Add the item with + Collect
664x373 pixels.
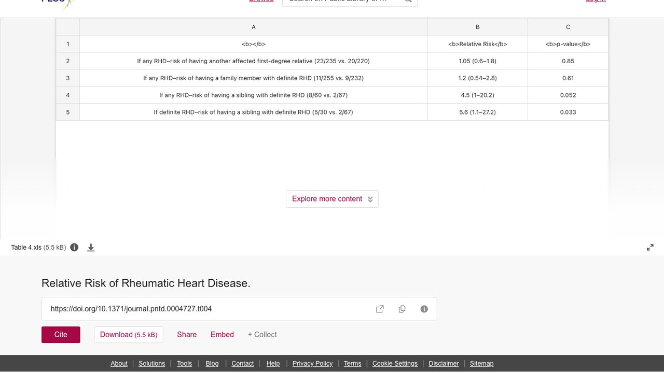[x=262, y=335]
